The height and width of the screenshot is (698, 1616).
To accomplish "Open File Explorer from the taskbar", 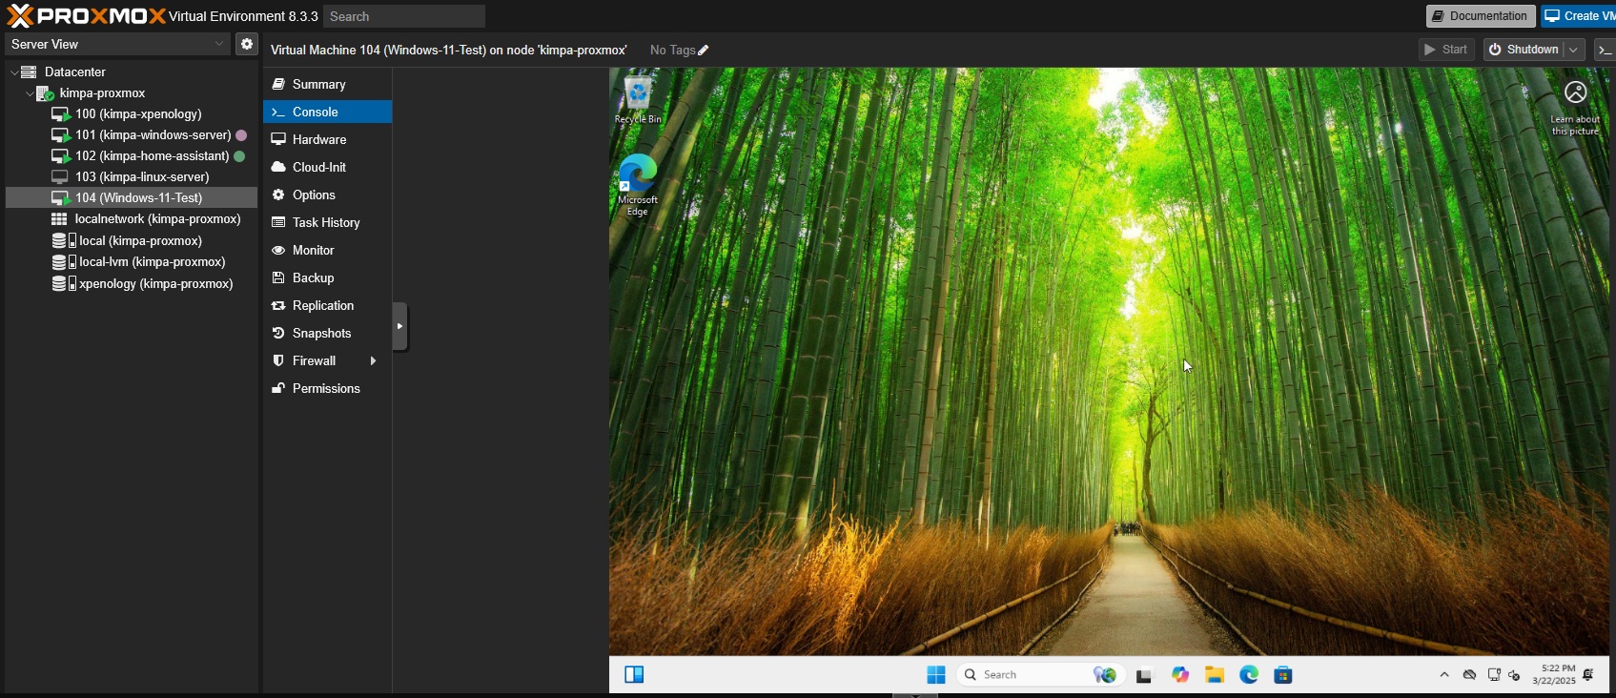I will click(1215, 675).
